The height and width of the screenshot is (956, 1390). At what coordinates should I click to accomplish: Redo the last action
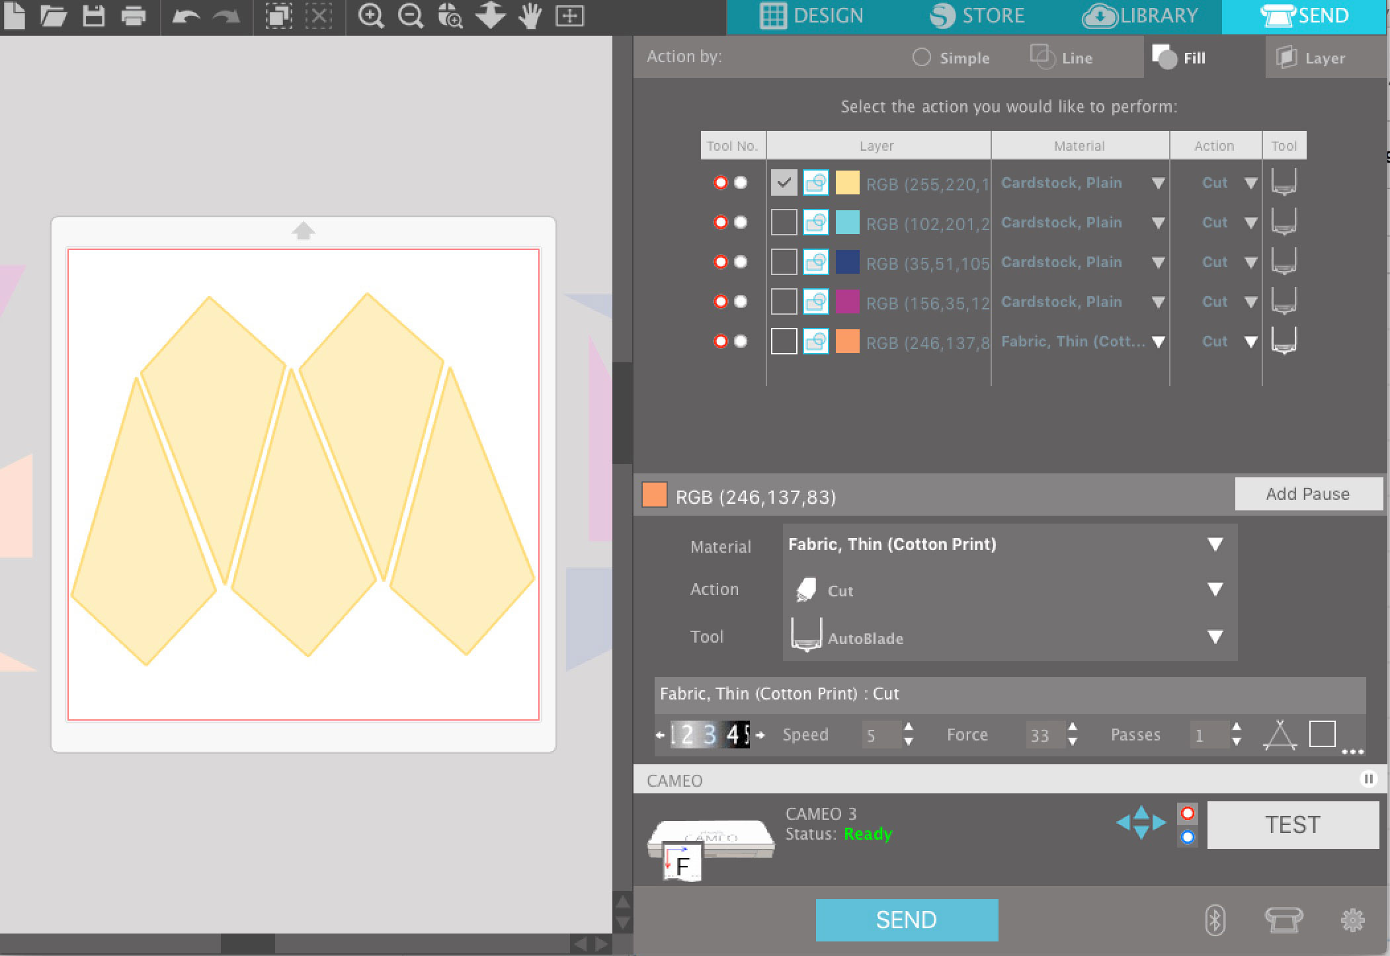tap(226, 16)
